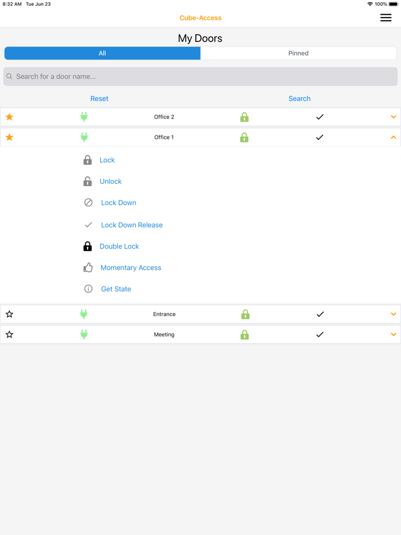Collapse the Office 1 actions list

[393, 137]
